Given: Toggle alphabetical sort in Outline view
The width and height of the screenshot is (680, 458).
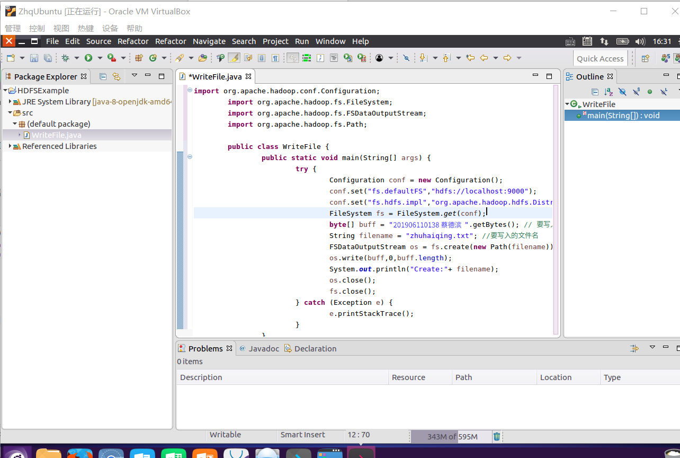Looking at the screenshot, I should (x=609, y=92).
